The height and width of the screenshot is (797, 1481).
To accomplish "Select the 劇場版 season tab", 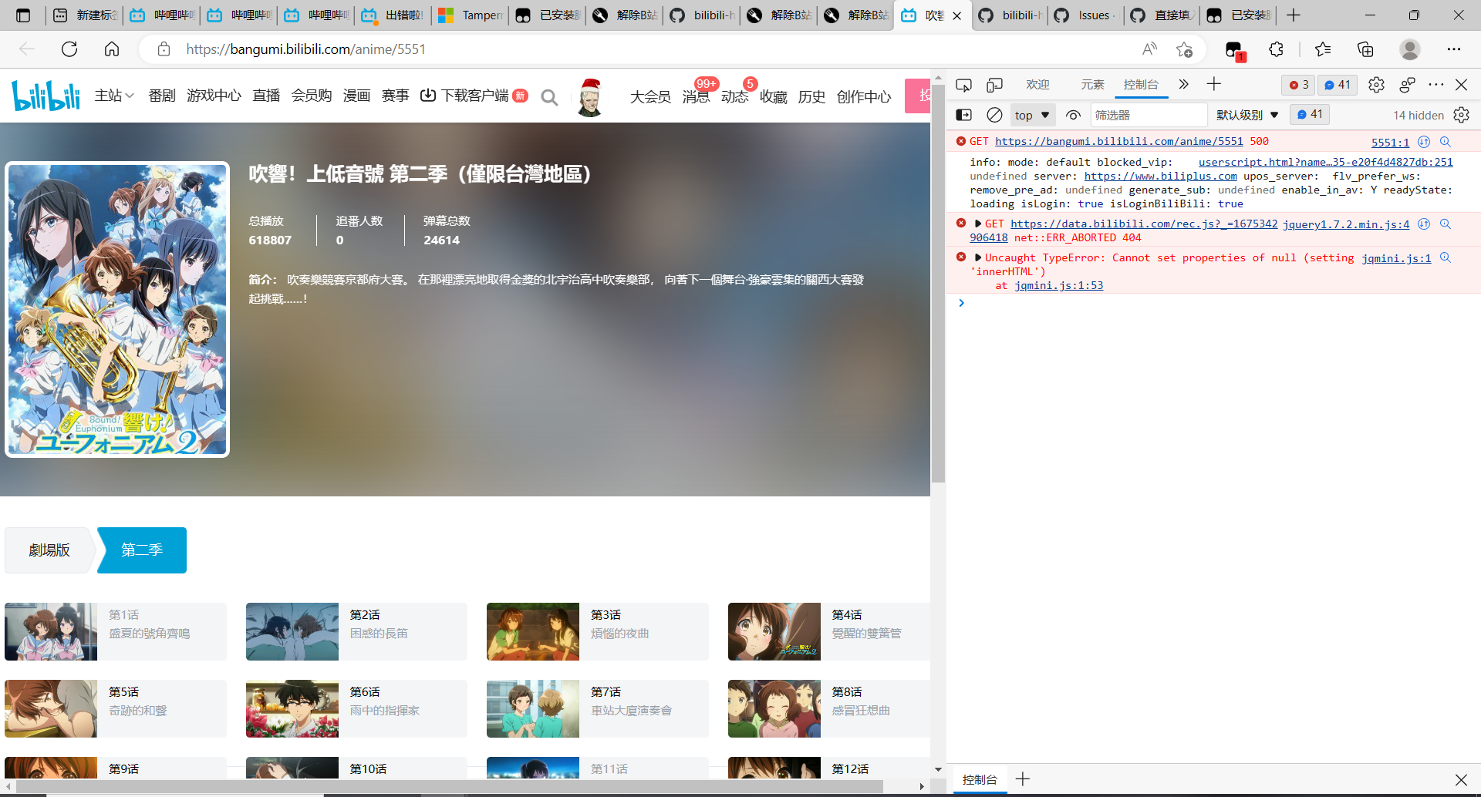I will tap(49, 550).
